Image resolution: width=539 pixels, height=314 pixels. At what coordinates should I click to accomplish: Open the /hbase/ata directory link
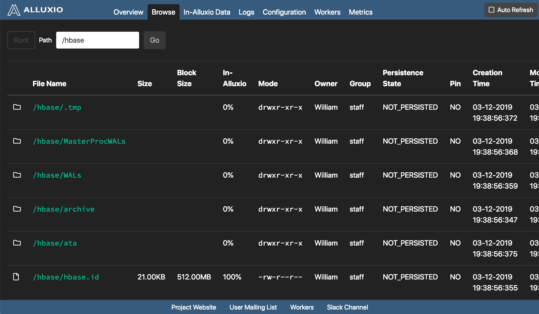click(55, 243)
